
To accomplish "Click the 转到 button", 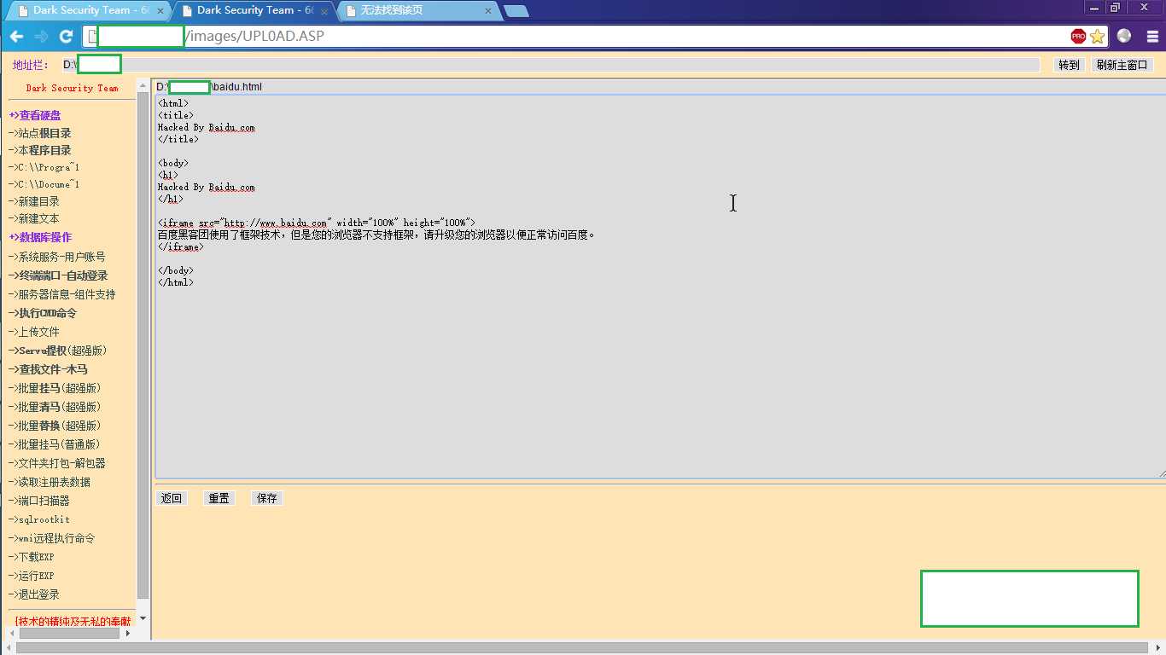I will pyautogui.click(x=1069, y=65).
